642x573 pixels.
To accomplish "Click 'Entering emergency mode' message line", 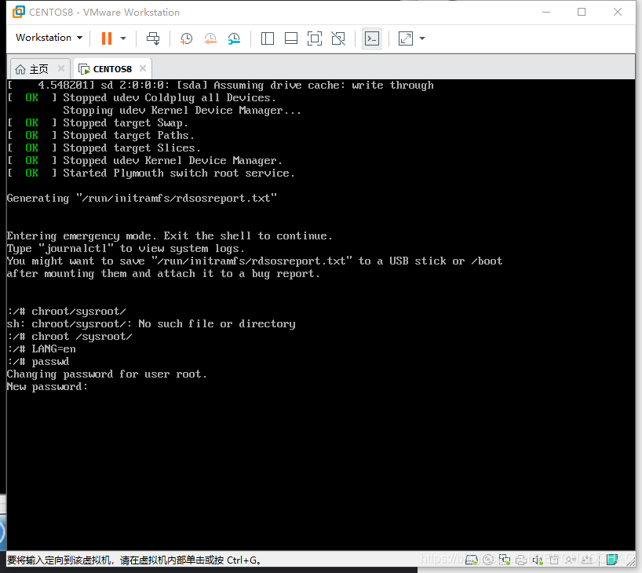I will tap(170, 236).
